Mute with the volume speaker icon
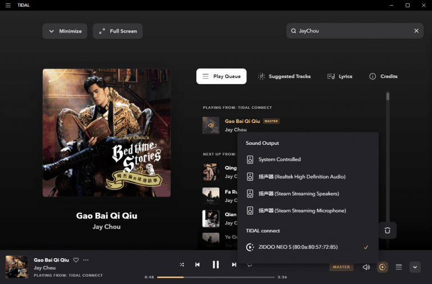The image size is (432, 284). coord(366,267)
